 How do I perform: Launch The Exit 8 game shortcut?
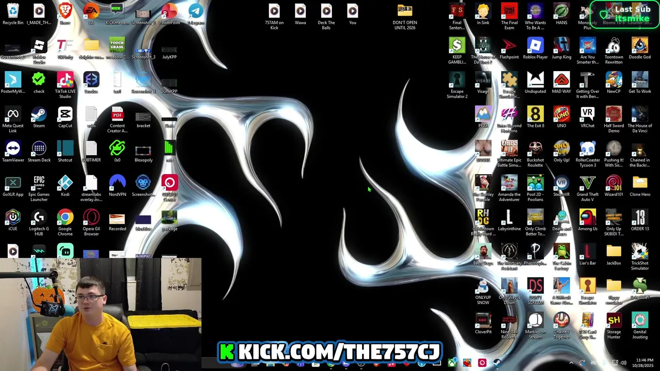(535, 117)
